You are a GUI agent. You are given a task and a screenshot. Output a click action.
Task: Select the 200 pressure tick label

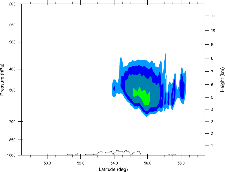(x=12, y=4)
